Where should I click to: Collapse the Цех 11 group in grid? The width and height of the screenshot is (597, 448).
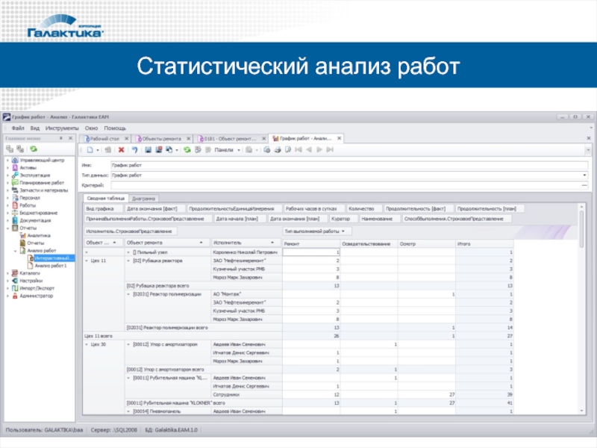click(x=87, y=261)
